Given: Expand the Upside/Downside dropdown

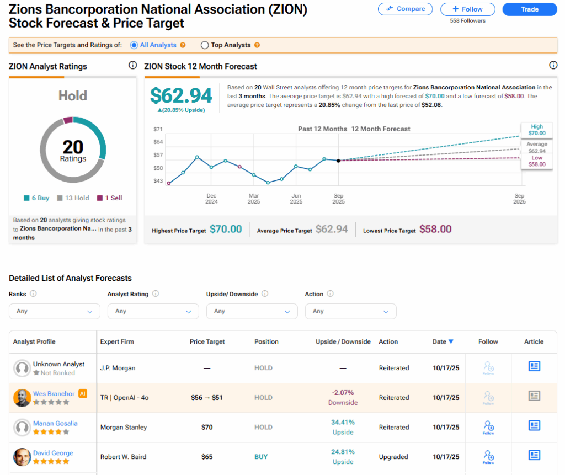Looking at the screenshot, I should click(x=252, y=311).
